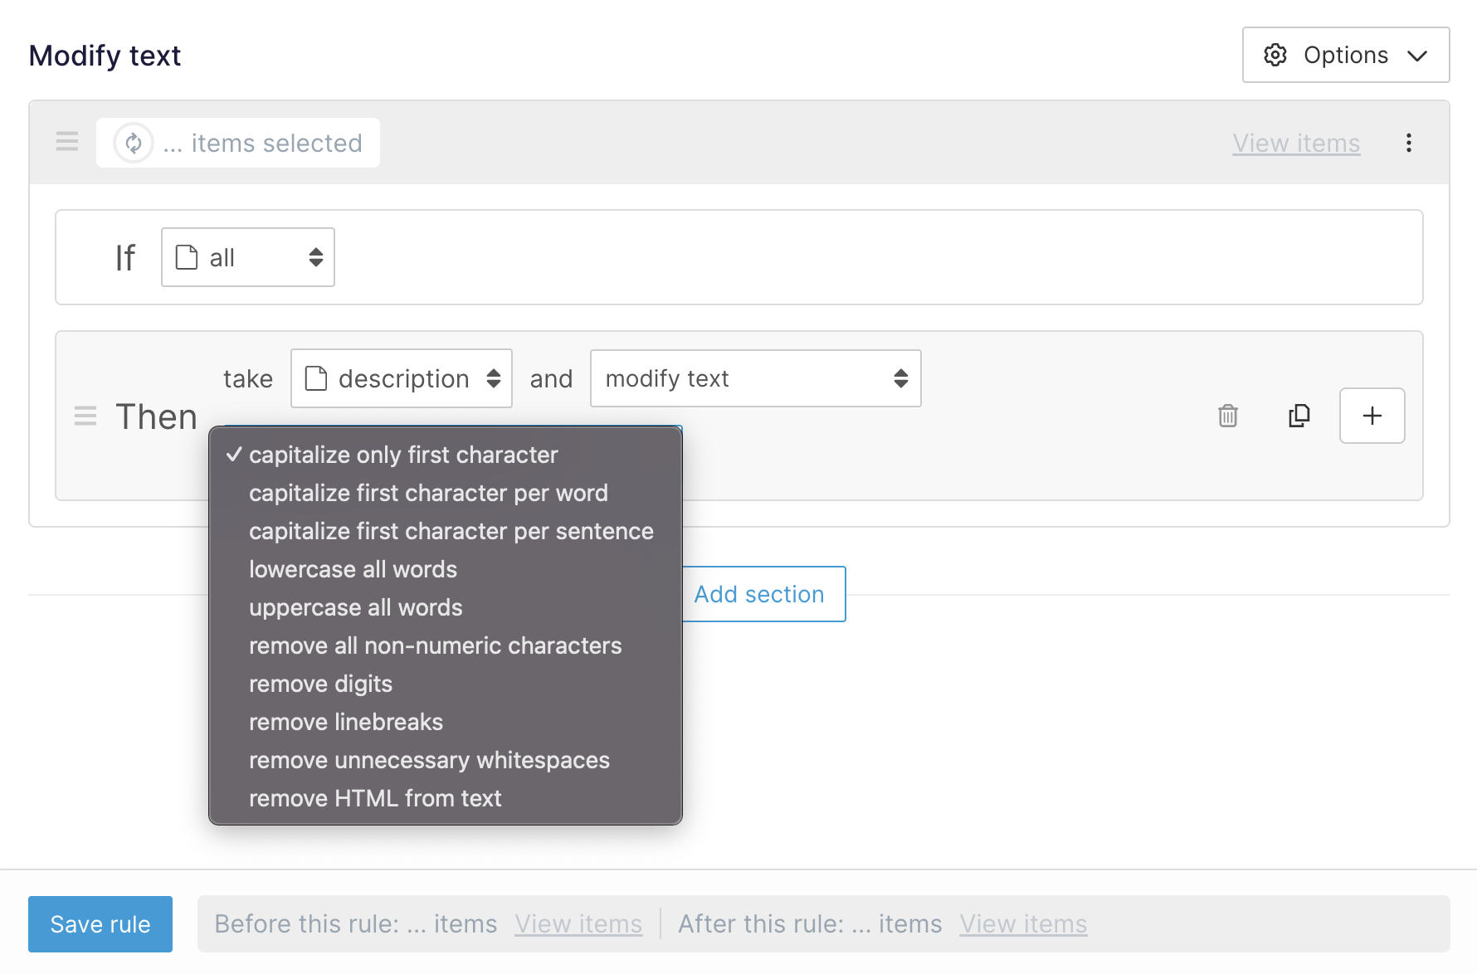
Task: Open the Options dropdown chevron
Action: point(1417,56)
